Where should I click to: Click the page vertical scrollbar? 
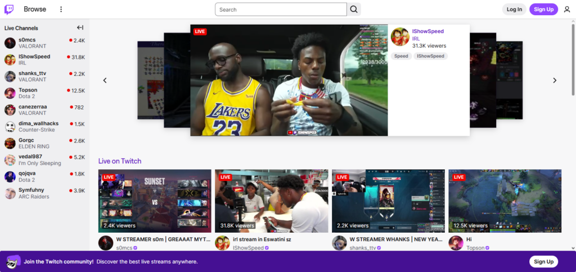pos(573,58)
